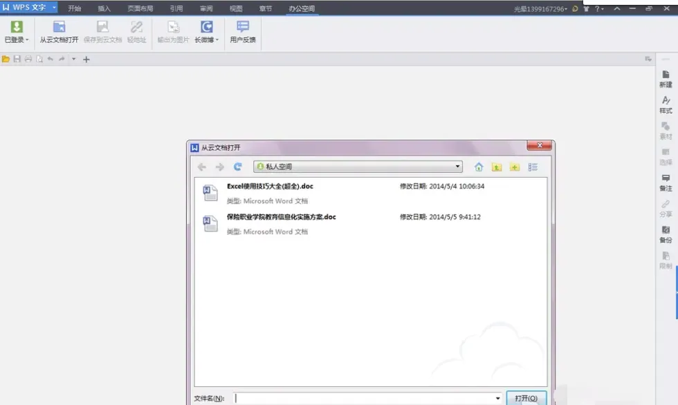Click the save quick-access icon
Viewport: 678px width, 405px height.
(x=17, y=59)
